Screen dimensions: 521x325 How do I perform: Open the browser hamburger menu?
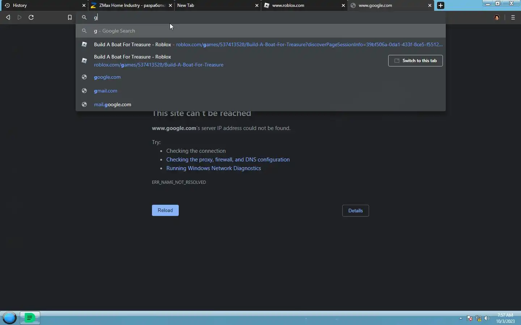[513, 17]
